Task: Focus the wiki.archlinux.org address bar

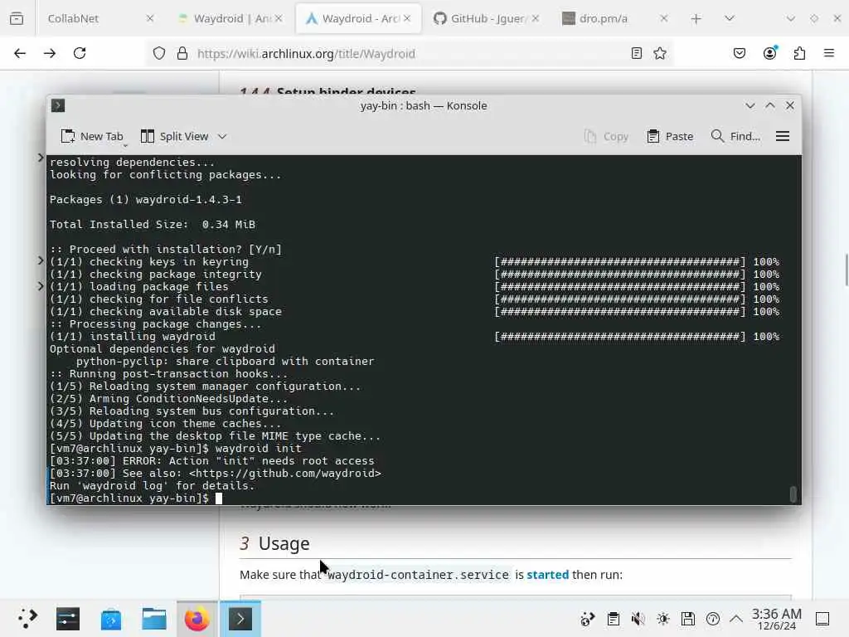Action: tap(409, 54)
